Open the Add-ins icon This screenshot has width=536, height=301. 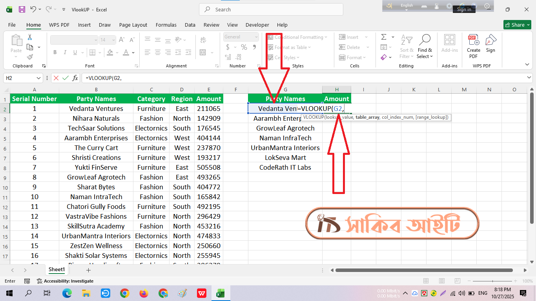tap(449, 40)
